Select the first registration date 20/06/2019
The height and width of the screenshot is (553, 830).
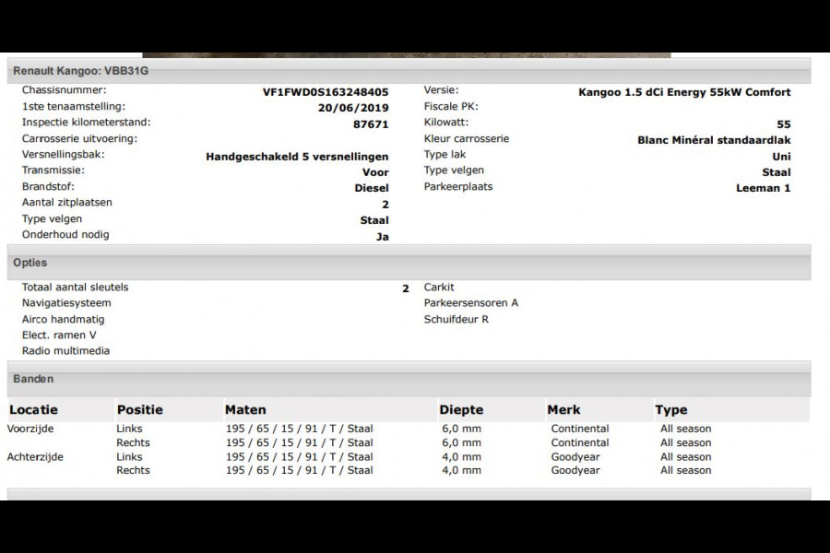[353, 108]
